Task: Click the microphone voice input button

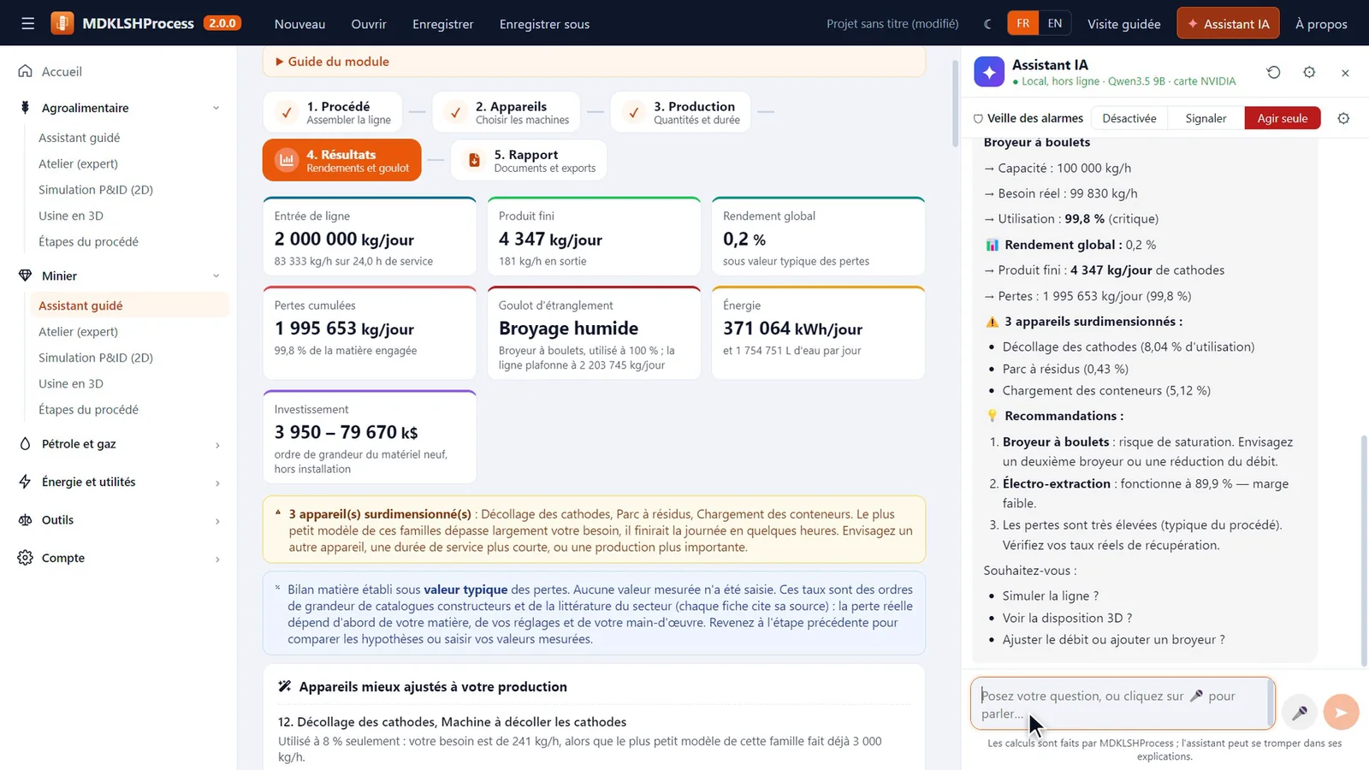Action: [1299, 712]
